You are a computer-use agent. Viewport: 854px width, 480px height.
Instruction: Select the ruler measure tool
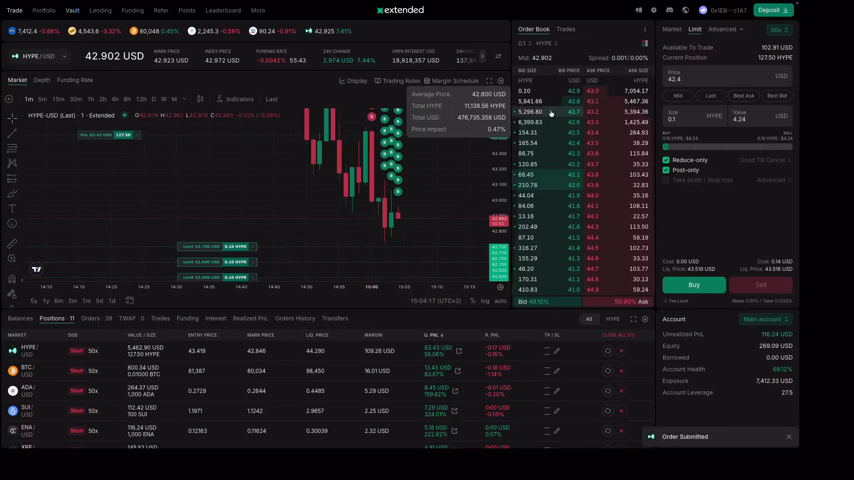(12, 243)
